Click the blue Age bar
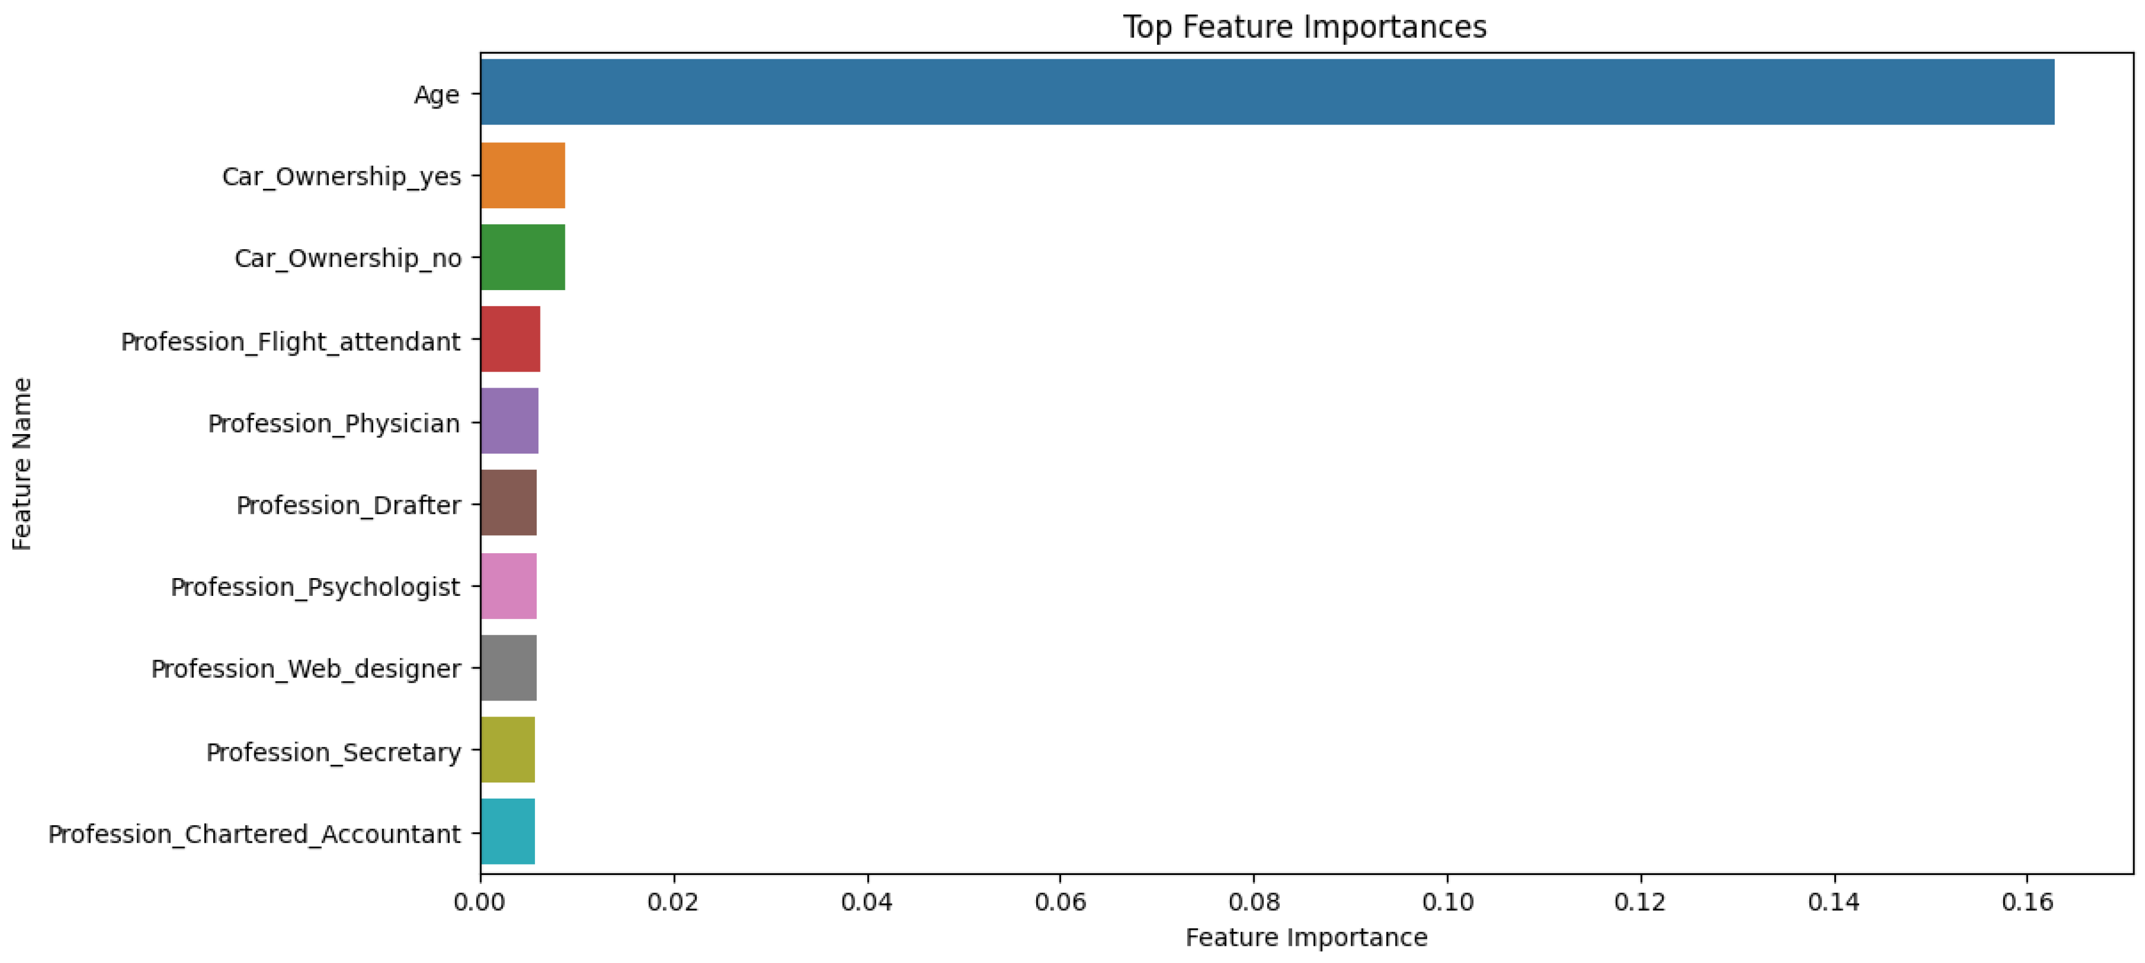Screen dimensions: 2145x963 click(1266, 91)
